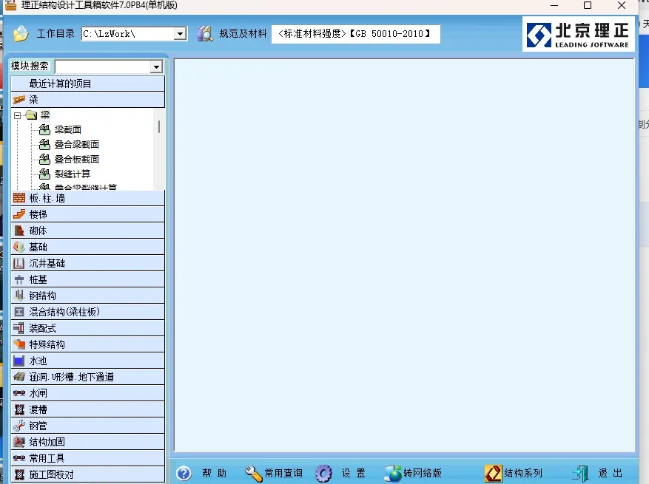This screenshot has height=484, width=649.
Task: Click the 叠合板截面 item icon
Action: click(x=44, y=159)
